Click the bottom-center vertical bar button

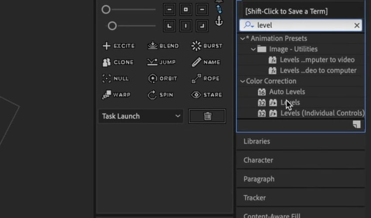[x=186, y=26]
